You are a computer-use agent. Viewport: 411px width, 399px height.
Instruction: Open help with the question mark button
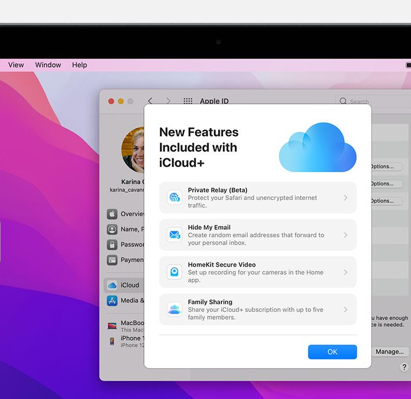pyautogui.click(x=404, y=367)
